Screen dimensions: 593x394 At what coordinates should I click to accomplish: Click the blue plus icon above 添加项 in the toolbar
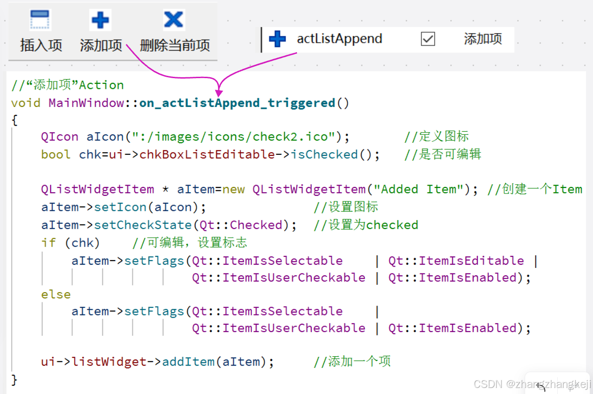100,20
